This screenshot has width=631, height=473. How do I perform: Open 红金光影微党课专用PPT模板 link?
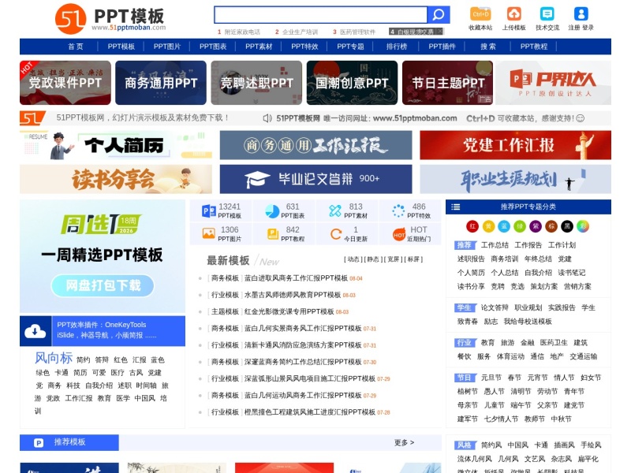click(289, 311)
